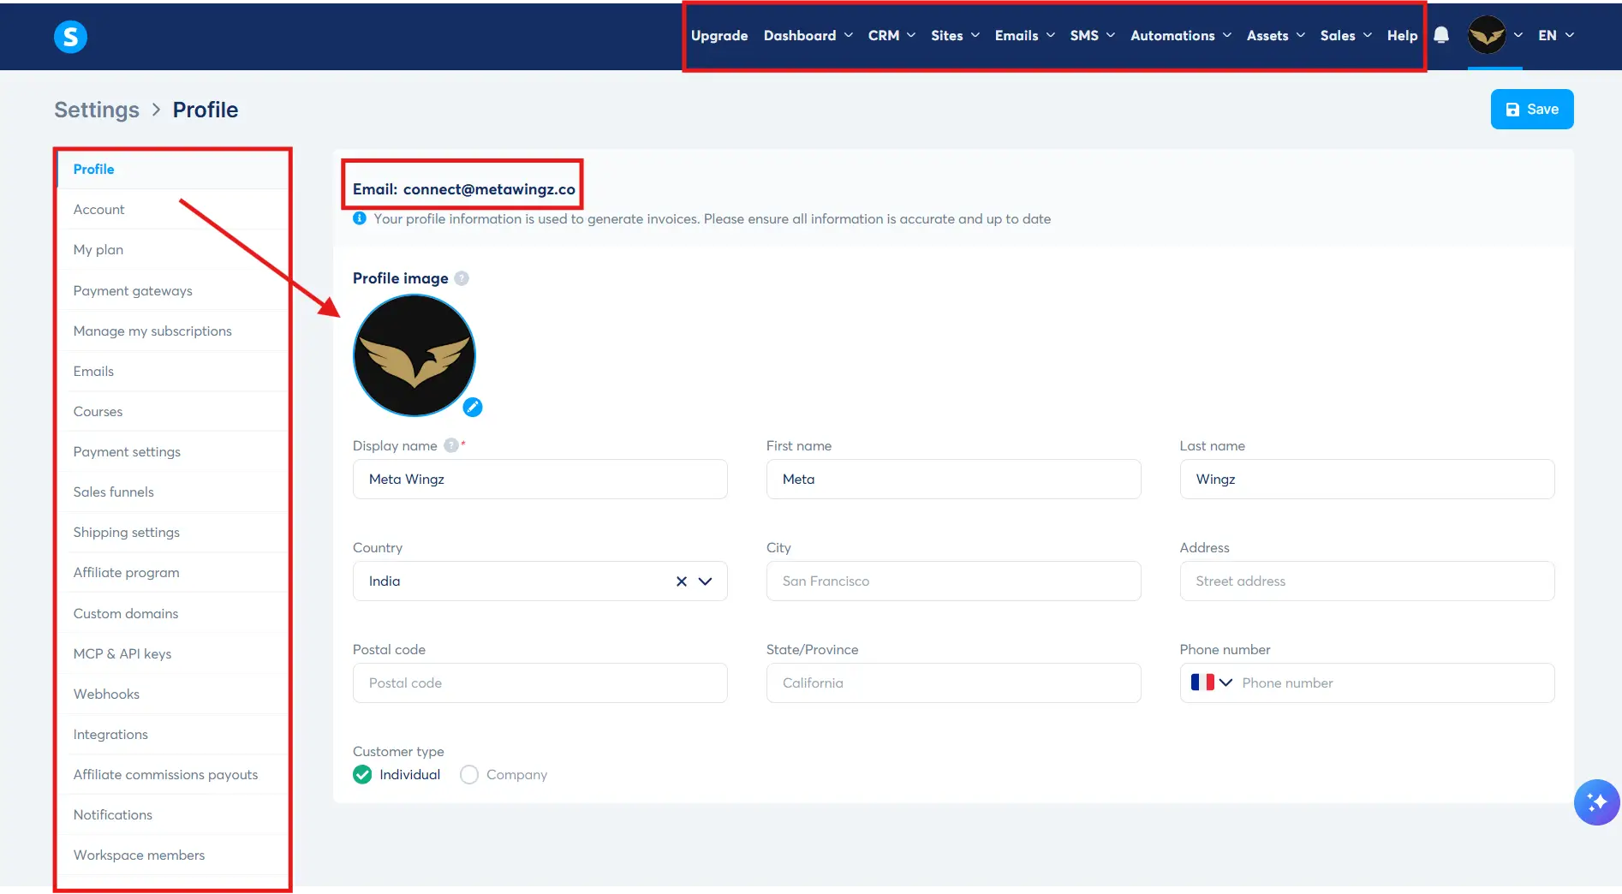The height and width of the screenshot is (894, 1622).
Task: Click Upgrade in the top bar
Action: (x=719, y=35)
